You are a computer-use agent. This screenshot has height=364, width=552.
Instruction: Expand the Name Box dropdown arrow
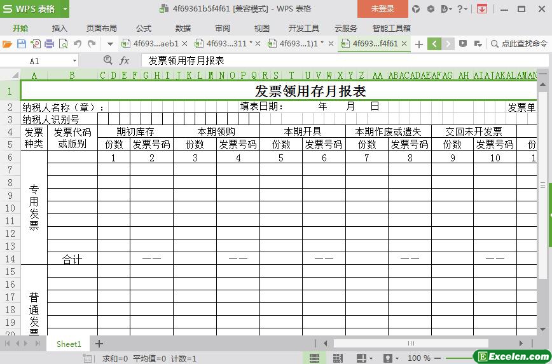(74, 61)
